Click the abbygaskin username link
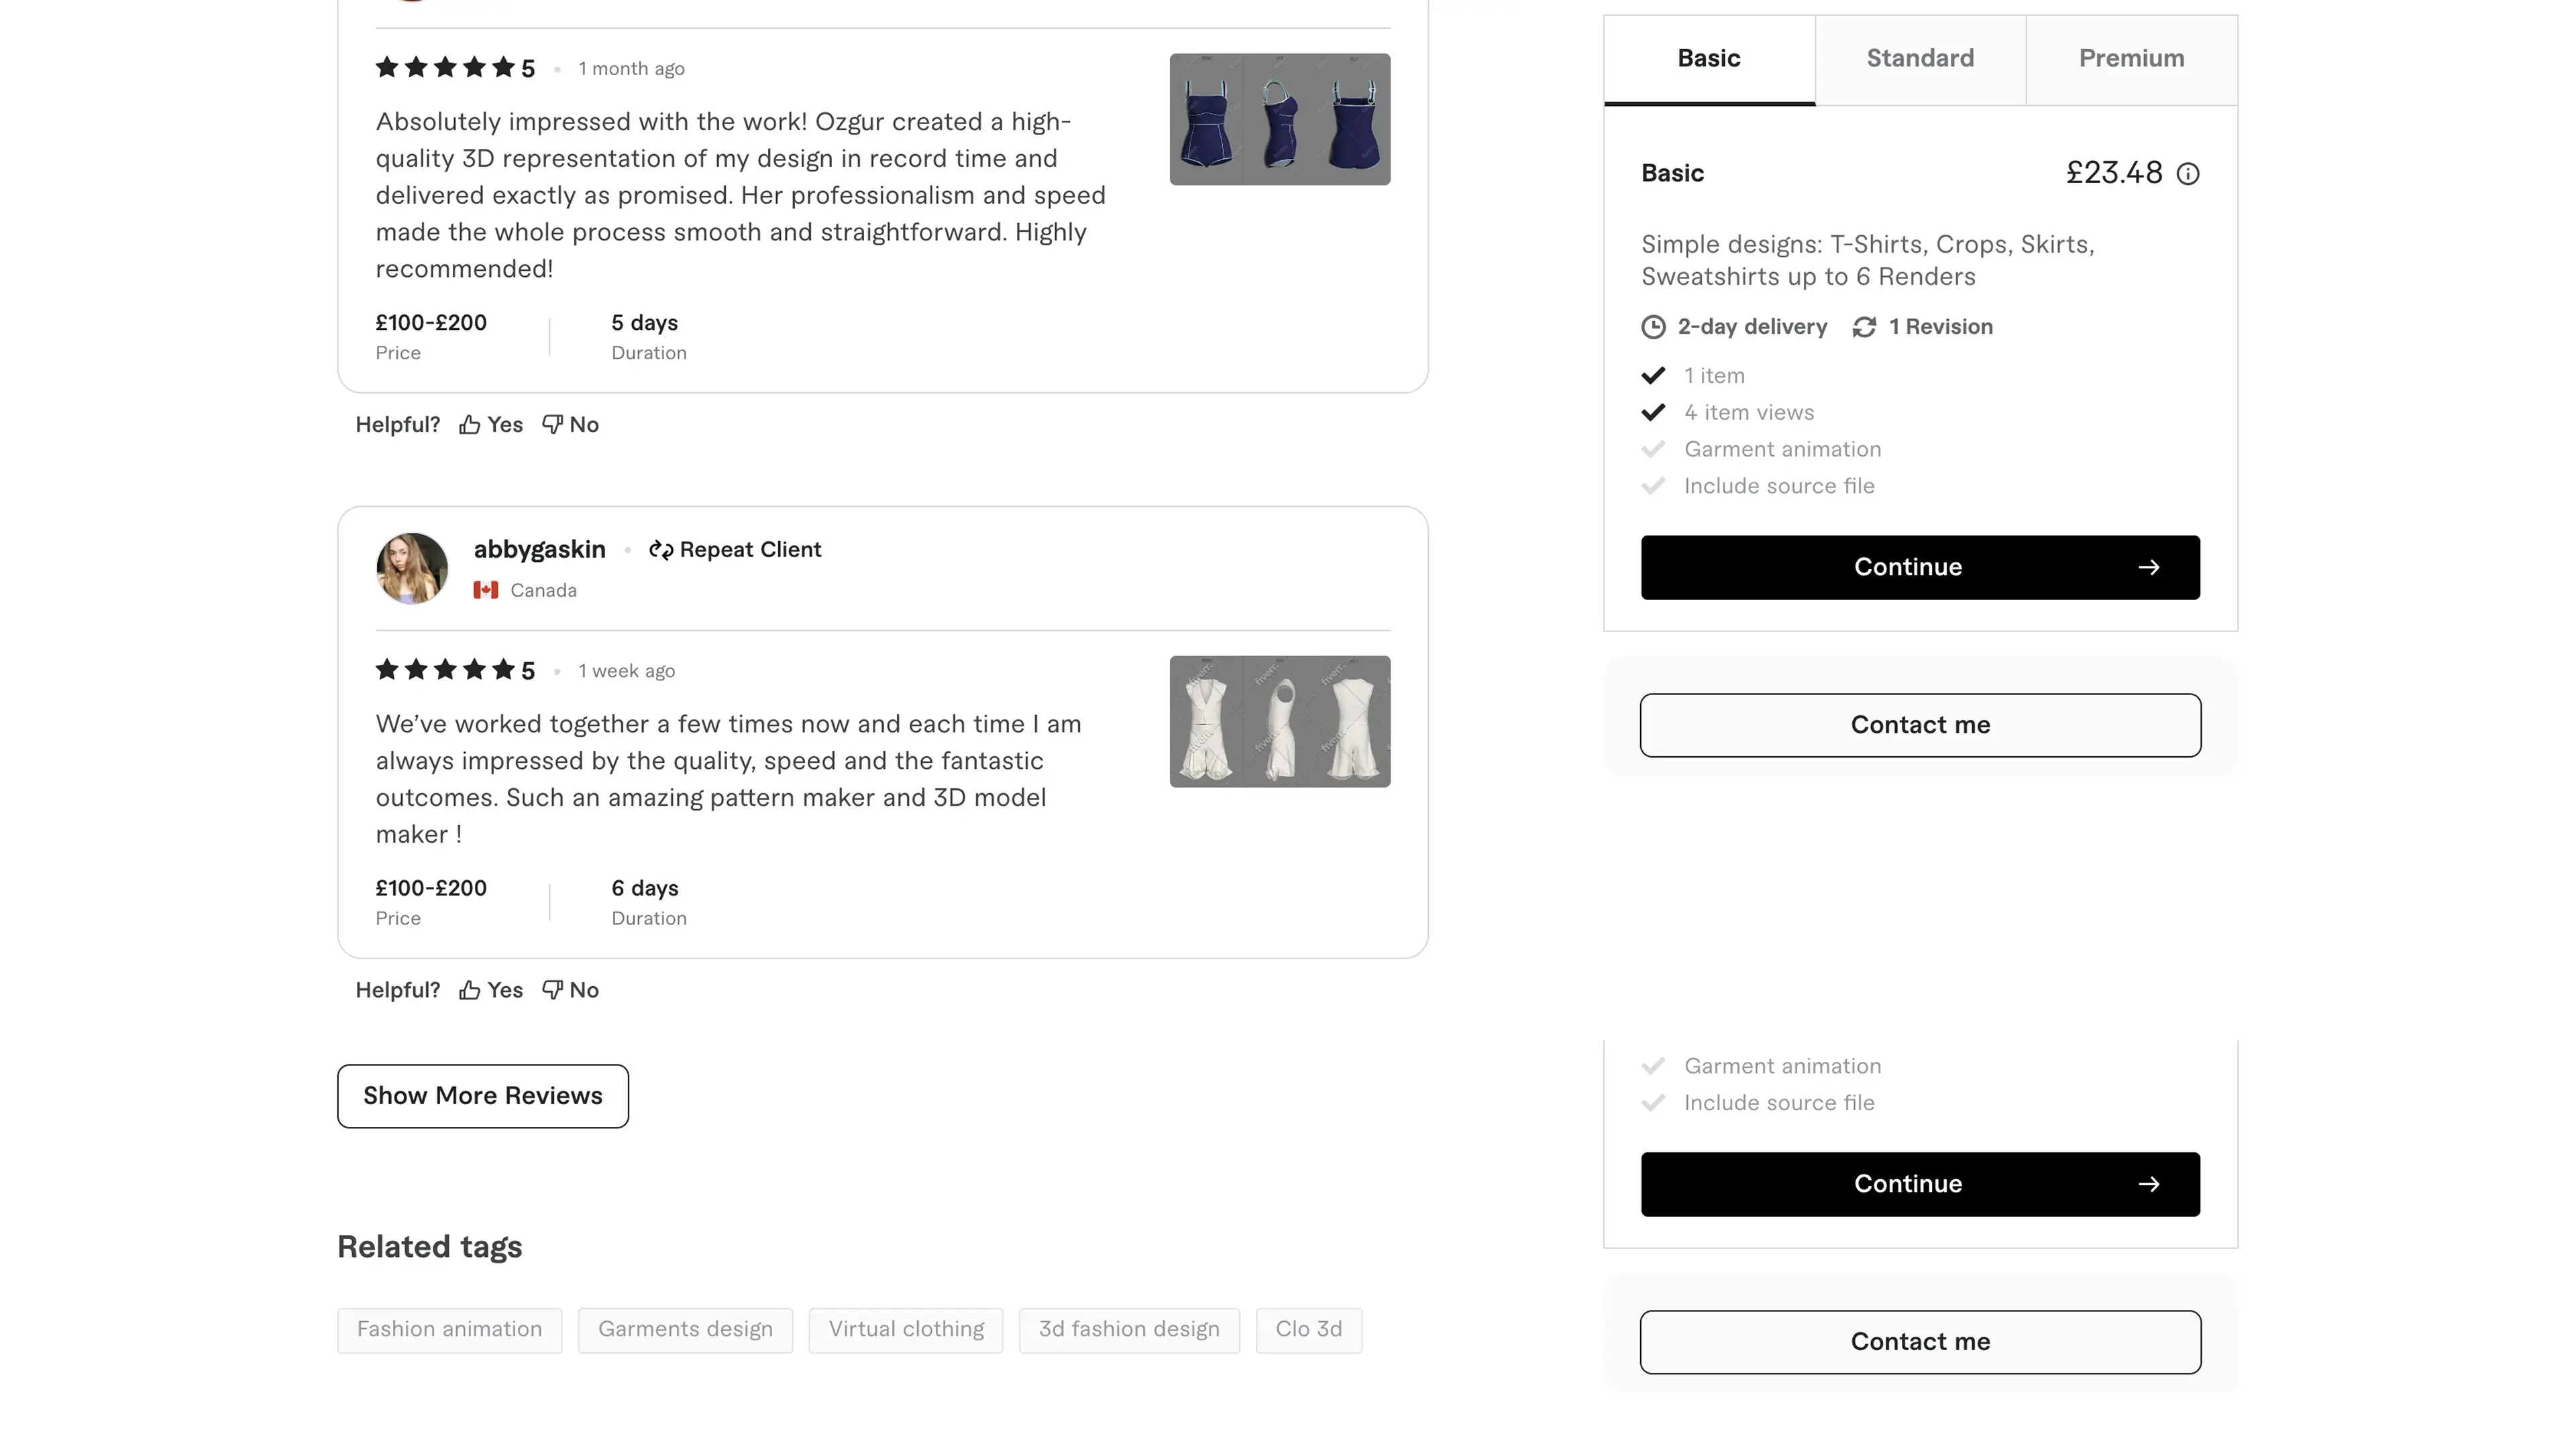 pyautogui.click(x=539, y=550)
